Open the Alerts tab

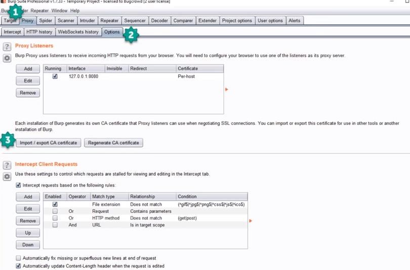click(x=295, y=21)
